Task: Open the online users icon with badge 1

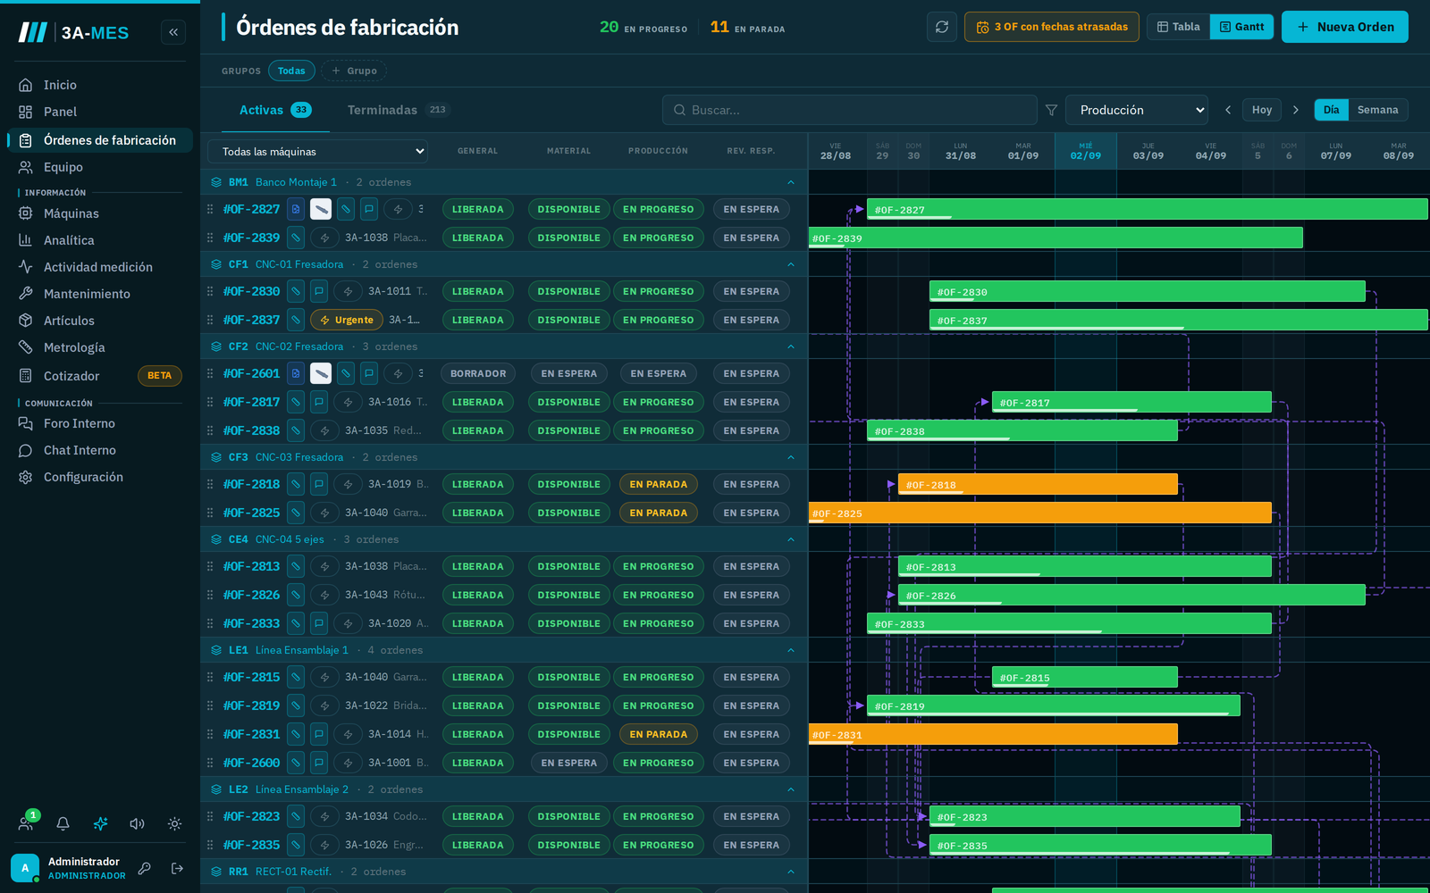Action: click(26, 823)
